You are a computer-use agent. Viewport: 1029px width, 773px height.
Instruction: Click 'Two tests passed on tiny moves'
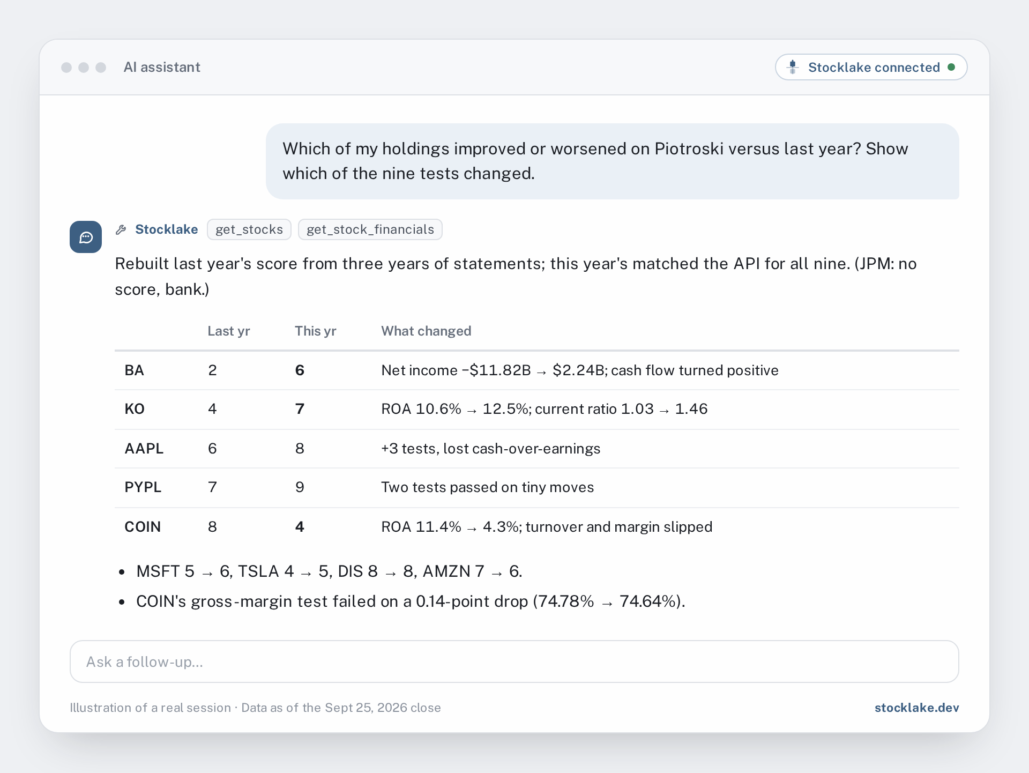pos(488,487)
